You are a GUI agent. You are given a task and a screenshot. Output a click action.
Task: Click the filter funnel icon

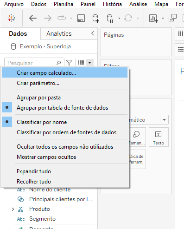[x=69, y=63]
